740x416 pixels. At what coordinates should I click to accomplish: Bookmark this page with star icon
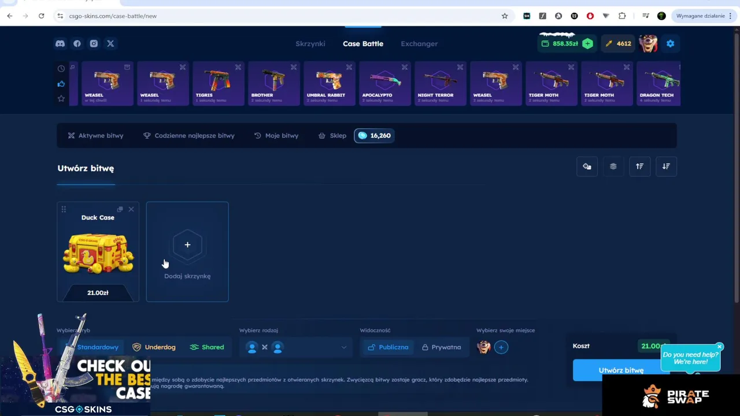click(x=505, y=16)
